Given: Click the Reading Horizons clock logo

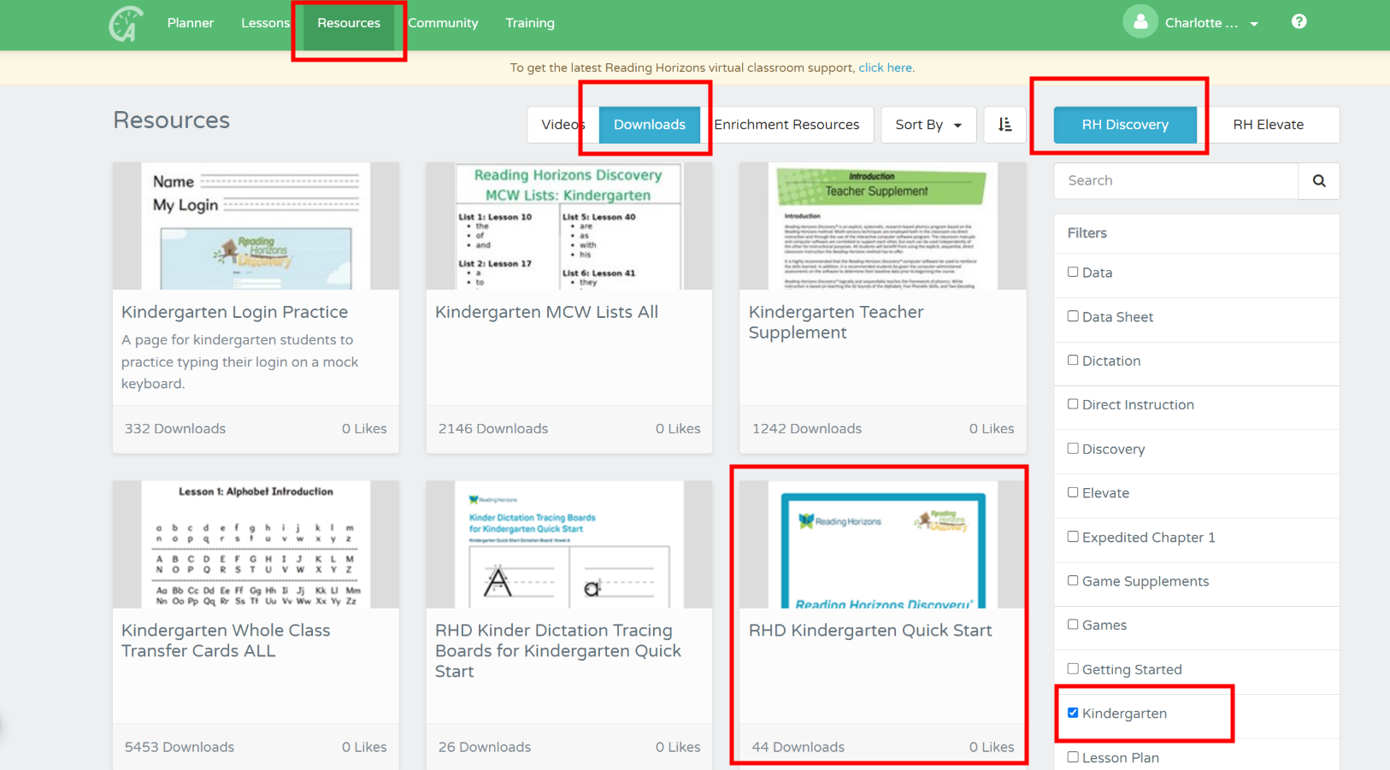Looking at the screenshot, I should tap(126, 23).
